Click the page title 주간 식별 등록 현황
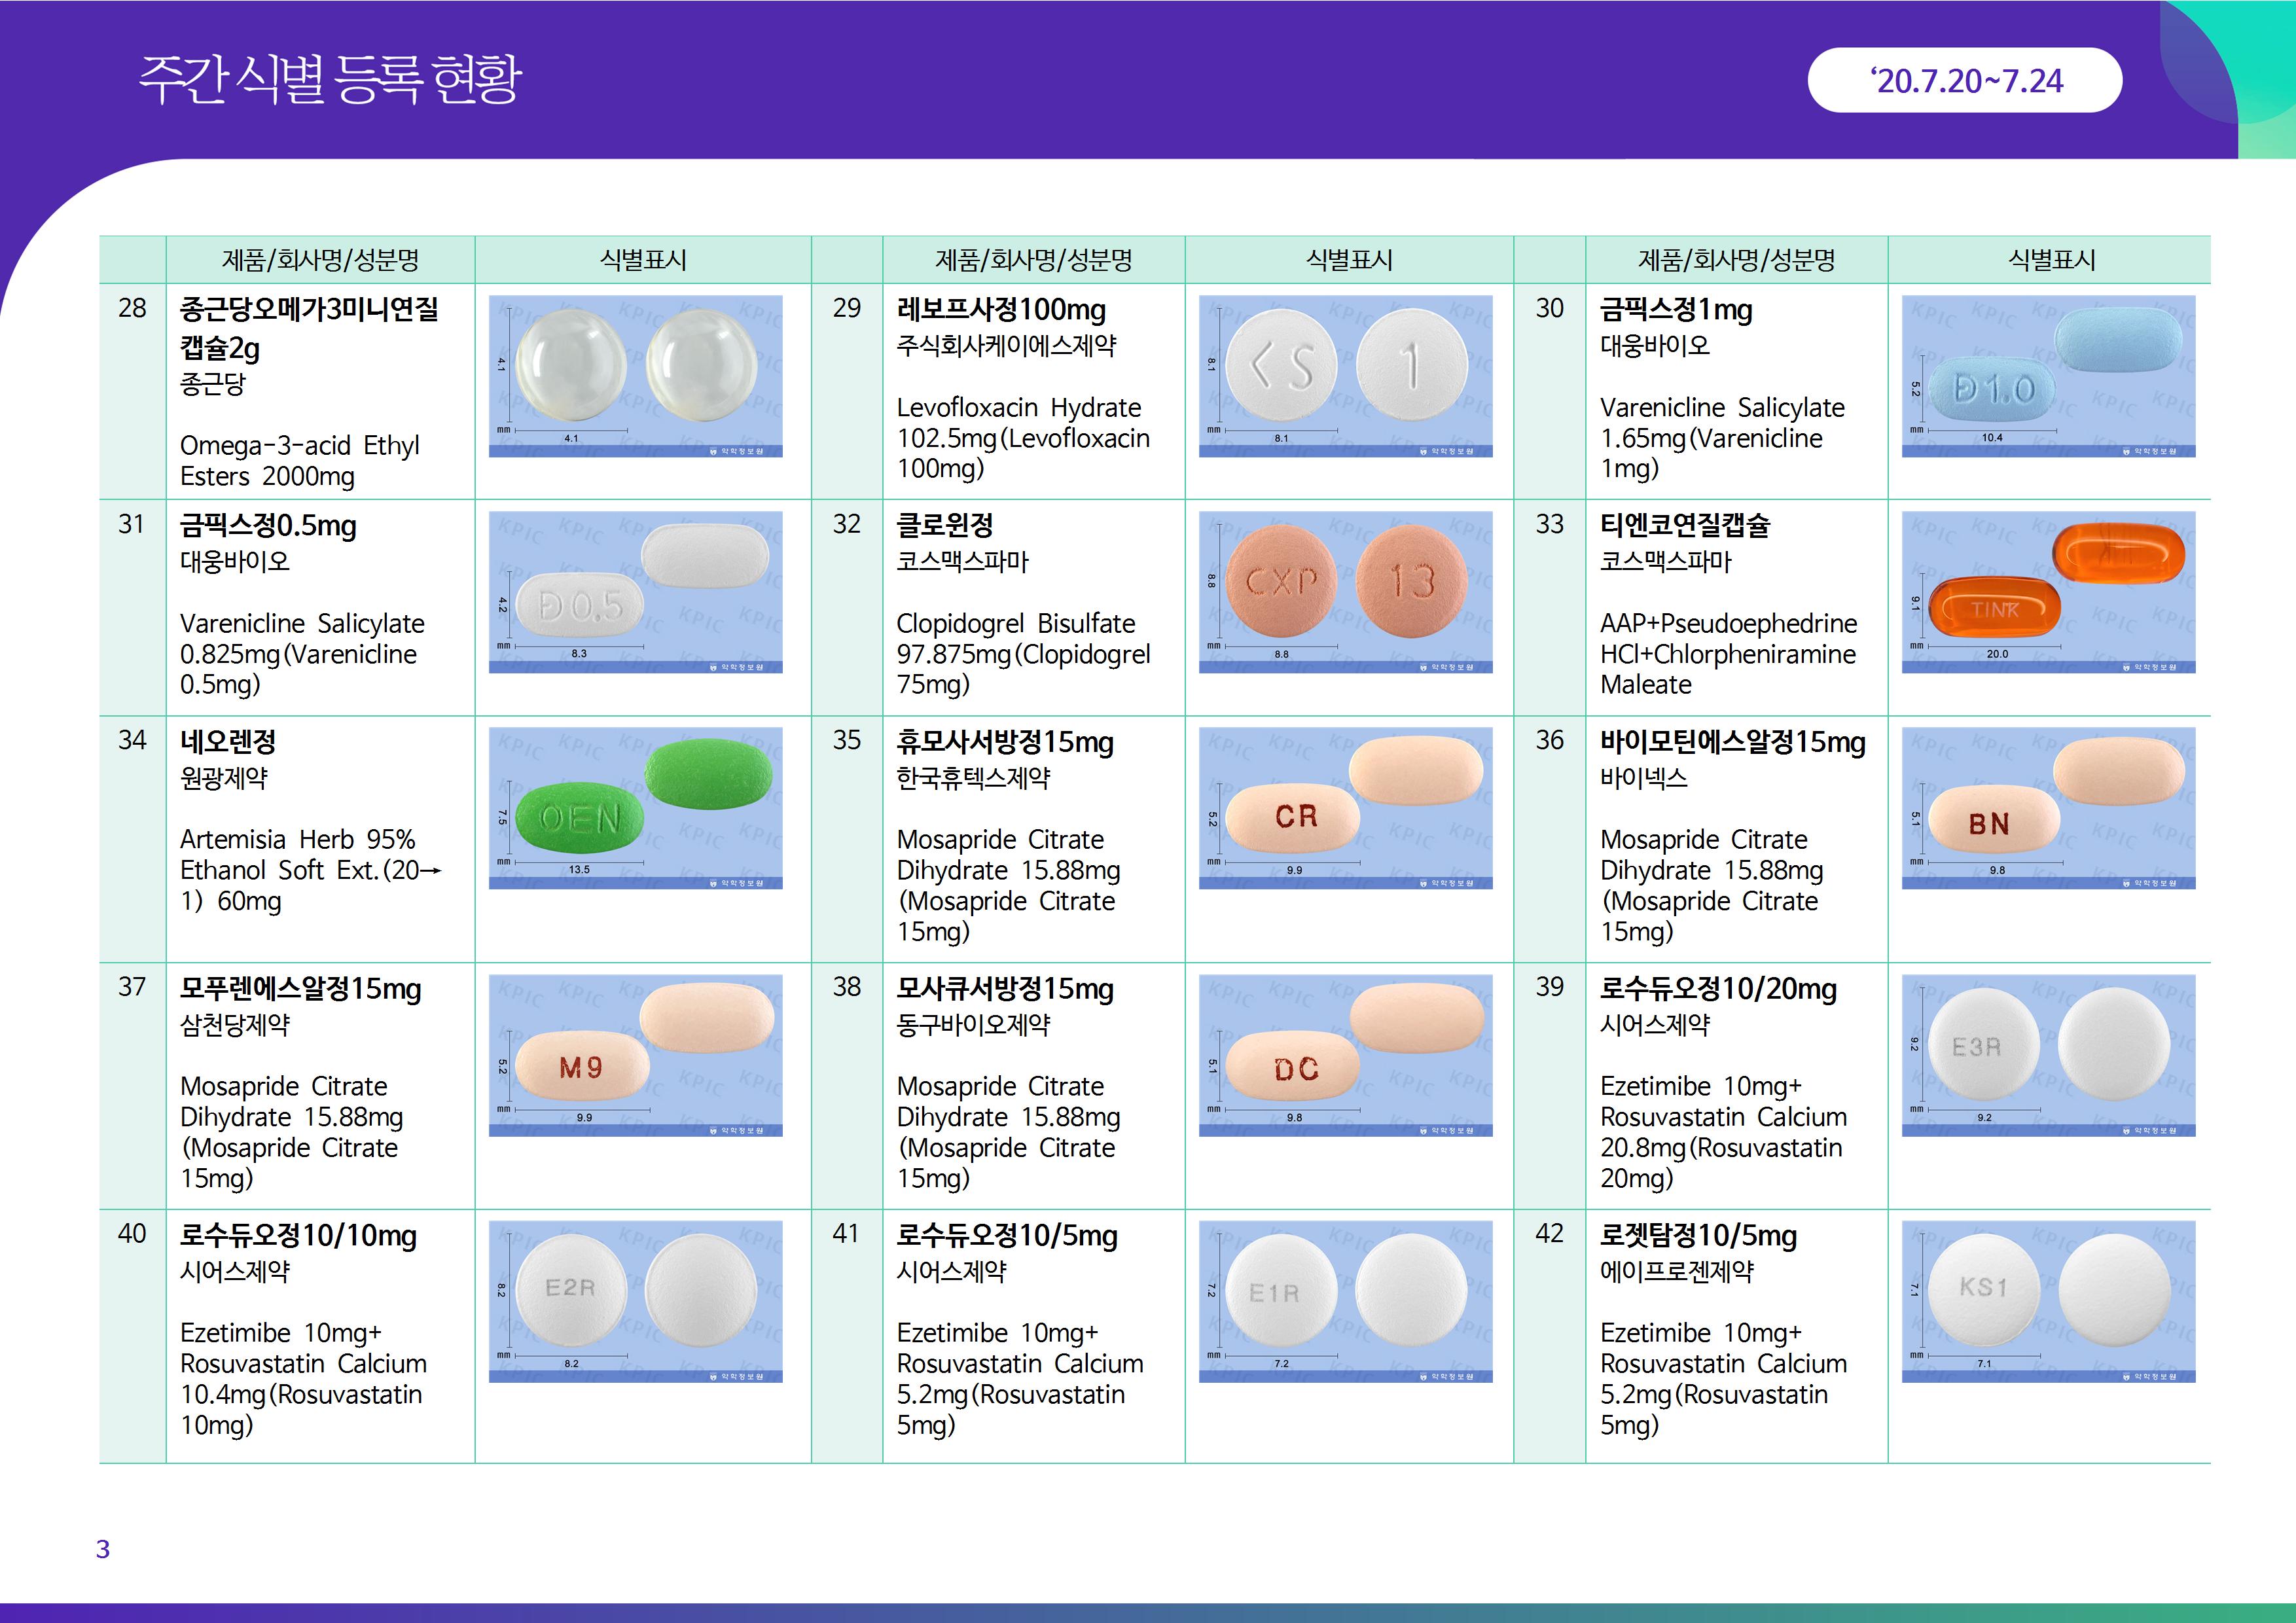The width and height of the screenshot is (2296, 1623). tap(330, 80)
